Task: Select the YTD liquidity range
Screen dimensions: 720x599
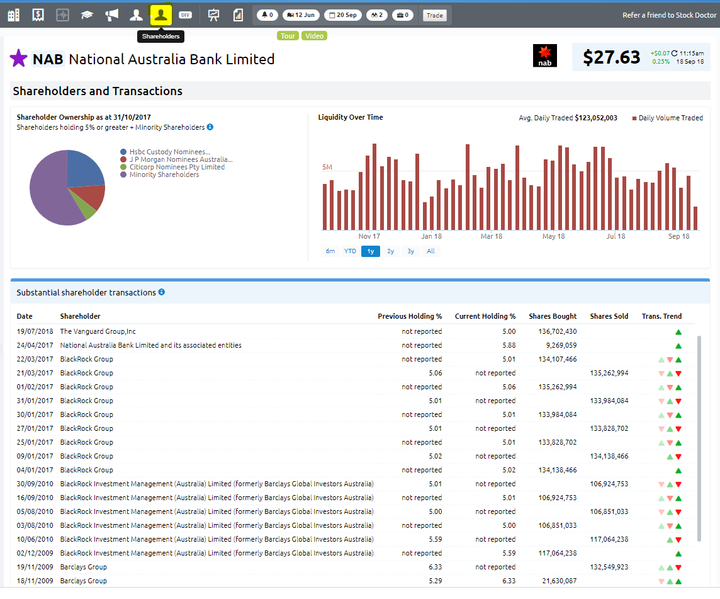Action: pos(351,251)
